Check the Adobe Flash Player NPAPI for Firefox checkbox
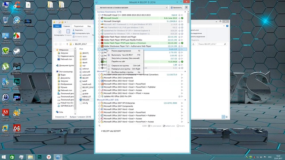 point(99,40)
